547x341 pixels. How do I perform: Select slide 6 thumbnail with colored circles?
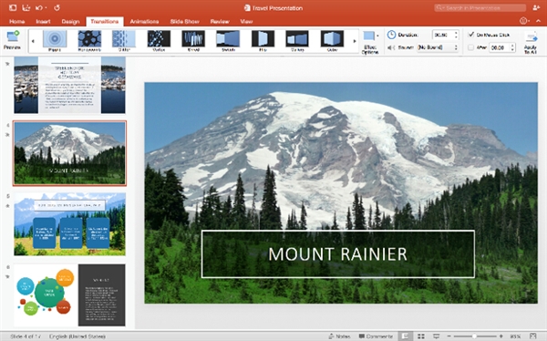(69, 294)
